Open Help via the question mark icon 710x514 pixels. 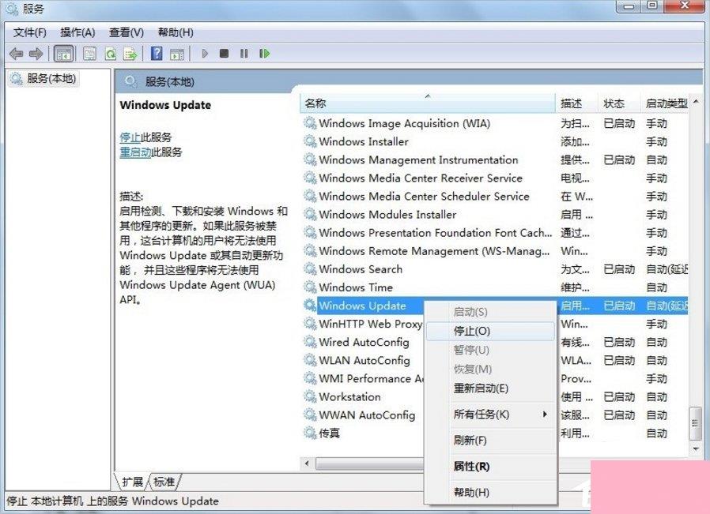(157, 54)
